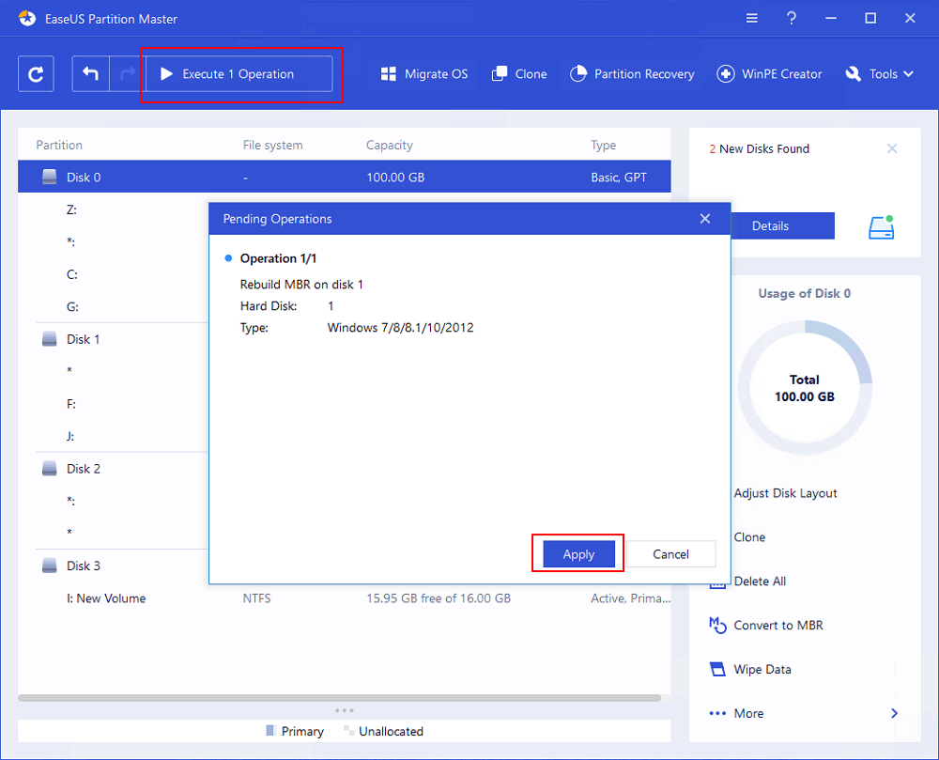Image resolution: width=939 pixels, height=760 pixels.
Task: Click the horizontal scrollbar under the partition list
Action: click(x=339, y=698)
